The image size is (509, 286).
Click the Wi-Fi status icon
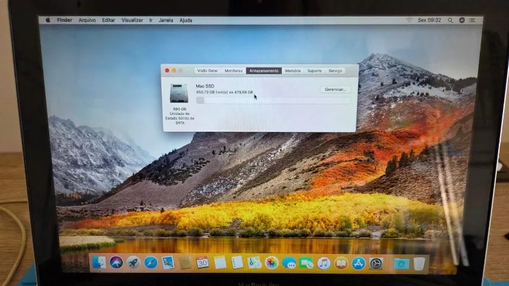pos(409,20)
